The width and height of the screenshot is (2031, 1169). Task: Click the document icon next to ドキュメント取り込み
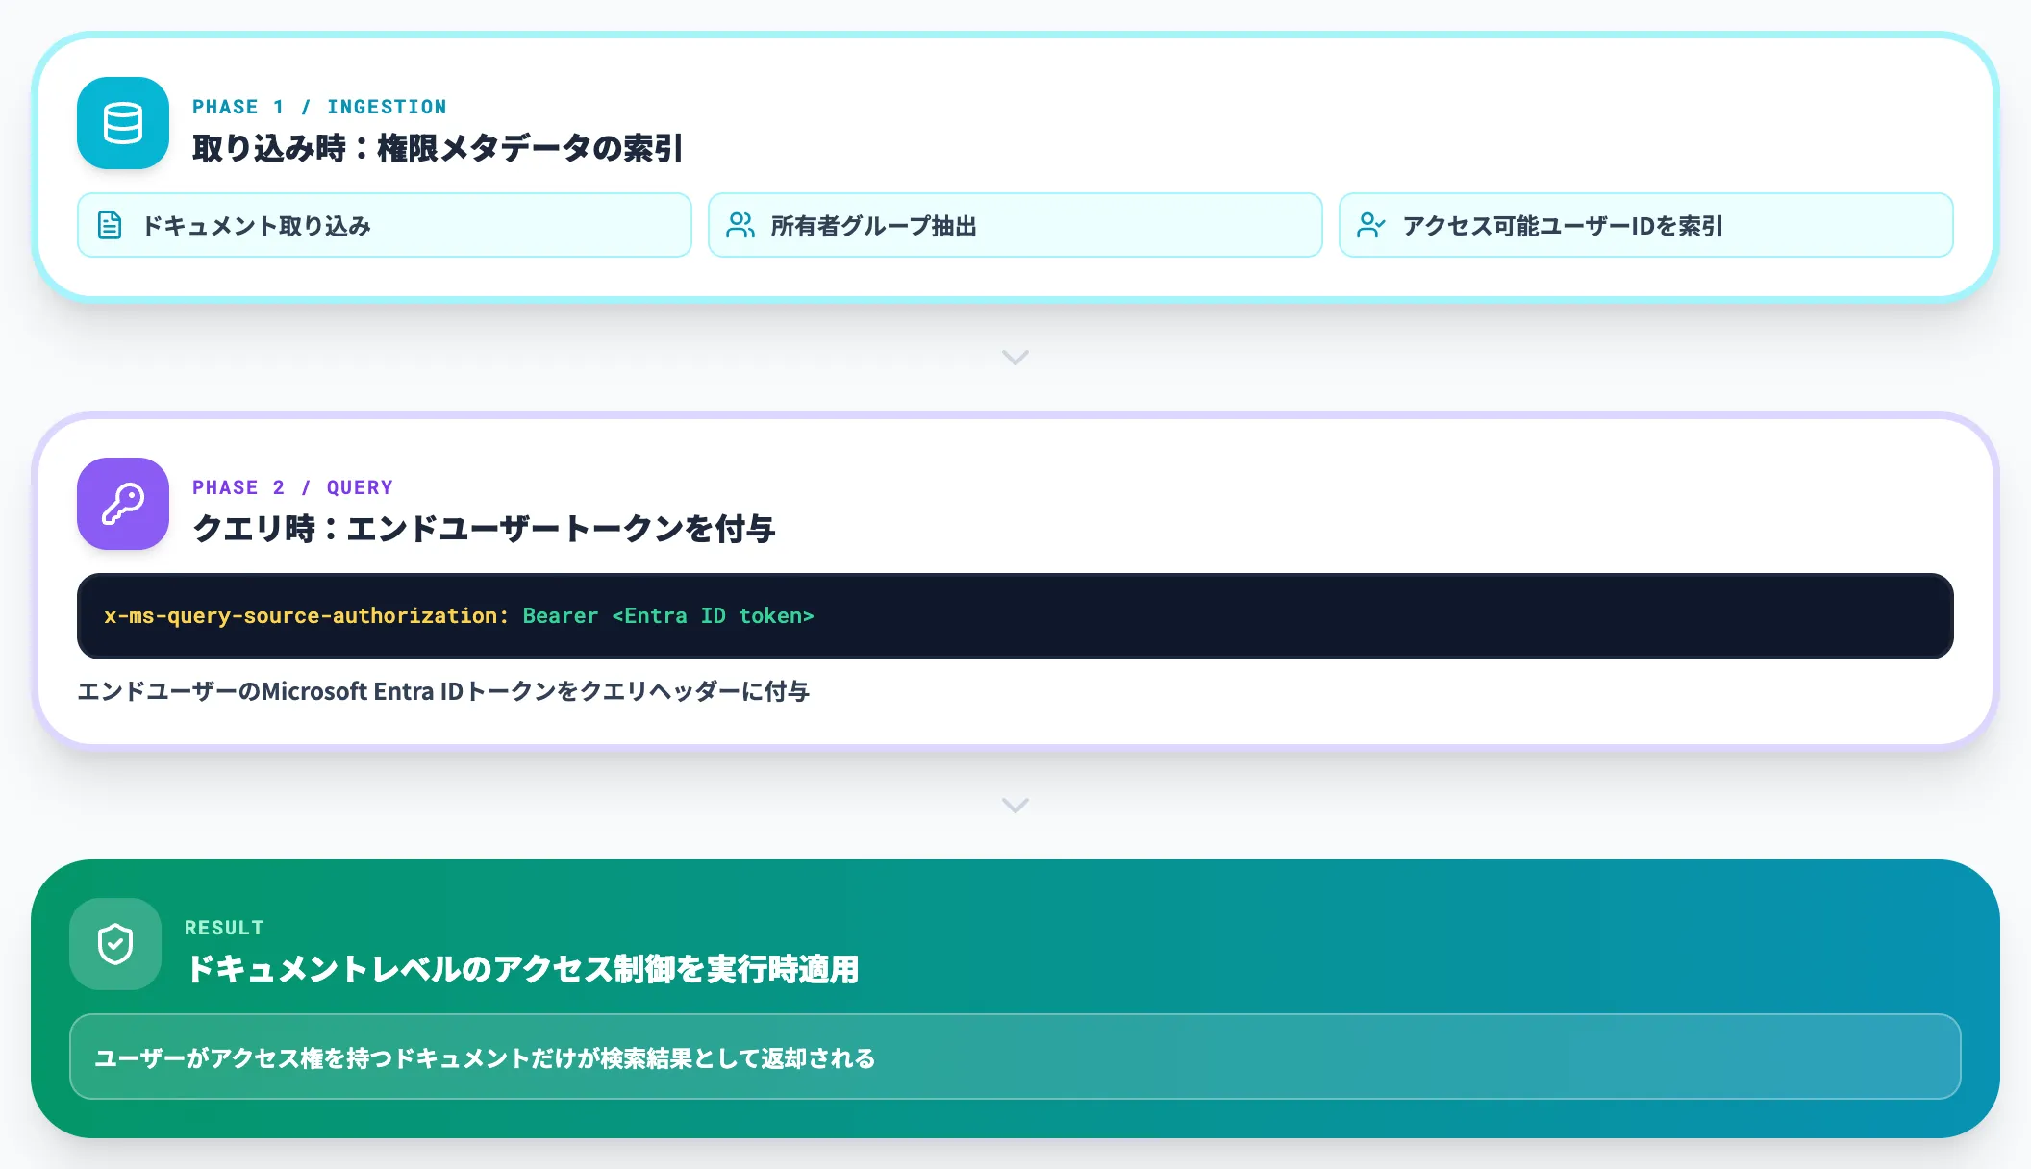pyautogui.click(x=109, y=225)
